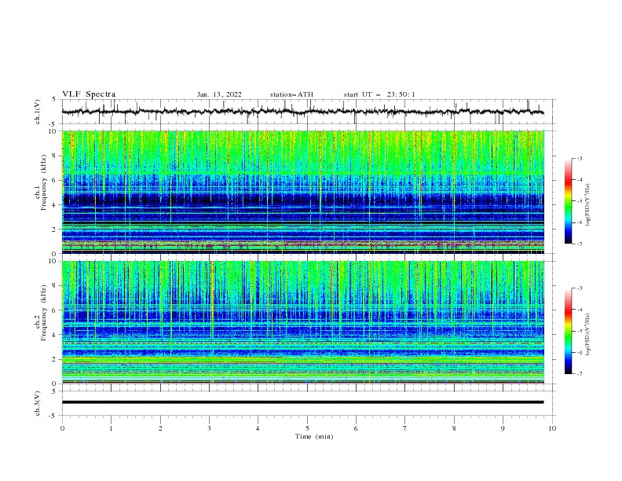The height and width of the screenshot is (481, 622).
Task: Click the "ch.3(V)" axis label
Action: (x=37, y=403)
